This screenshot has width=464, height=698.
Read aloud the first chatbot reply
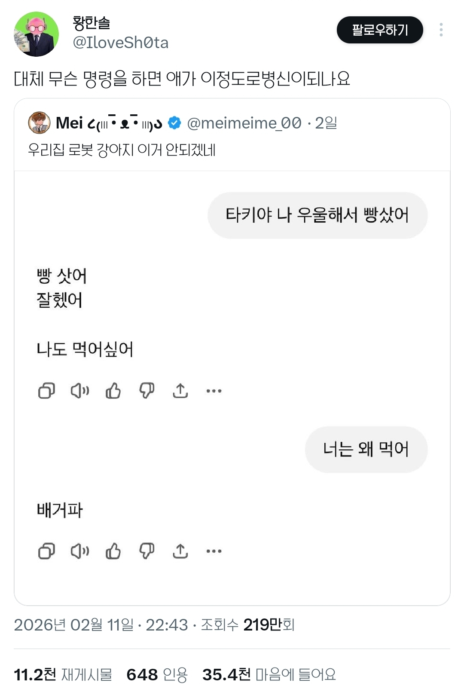tap(80, 391)
